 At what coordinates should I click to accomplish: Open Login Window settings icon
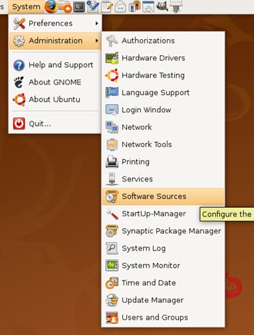[112, 110]
